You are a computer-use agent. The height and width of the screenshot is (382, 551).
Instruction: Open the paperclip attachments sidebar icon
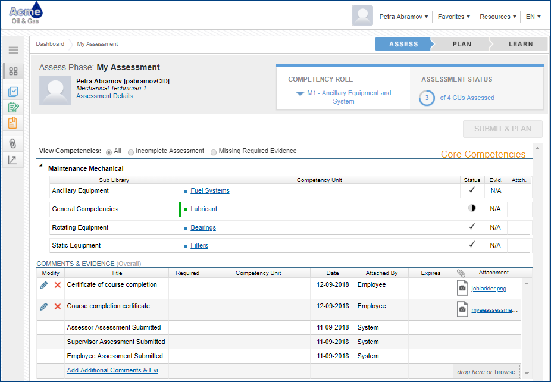pos(12,143)
